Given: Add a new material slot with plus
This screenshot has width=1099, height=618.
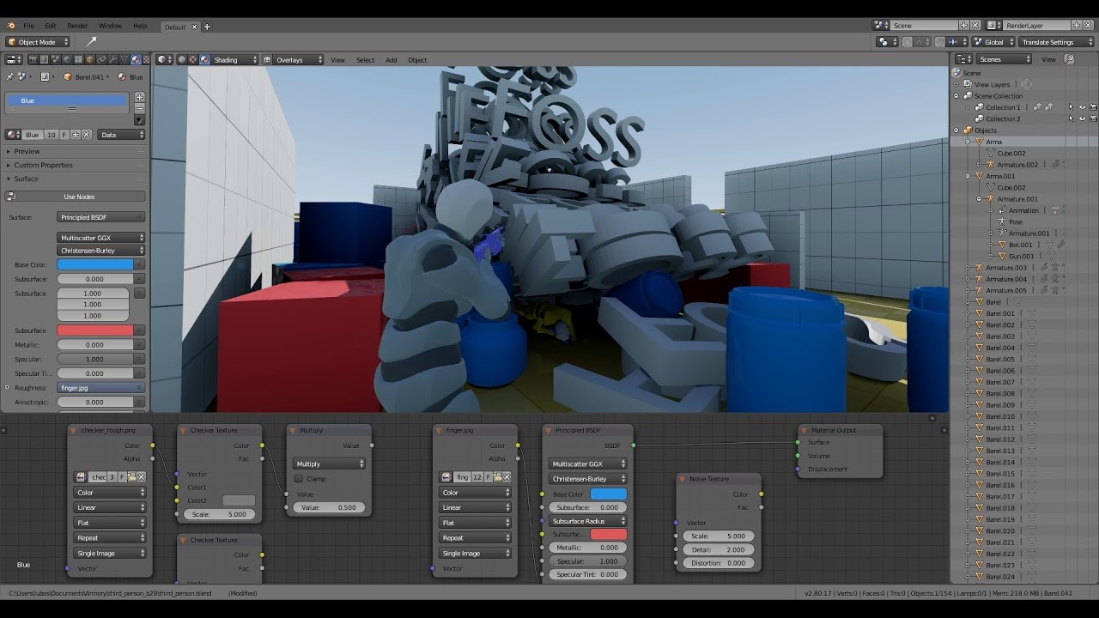Looking at the screenshot, I should (x=139, y=97).
